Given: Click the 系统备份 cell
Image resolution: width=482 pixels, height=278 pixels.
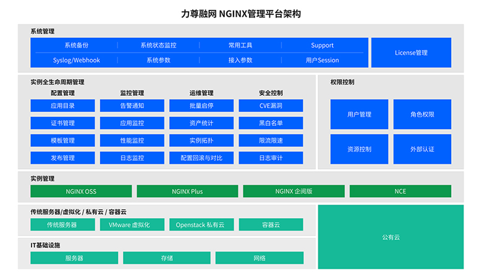Looking at the screenshot, I should pyautogui.click(x=76, y=45).
